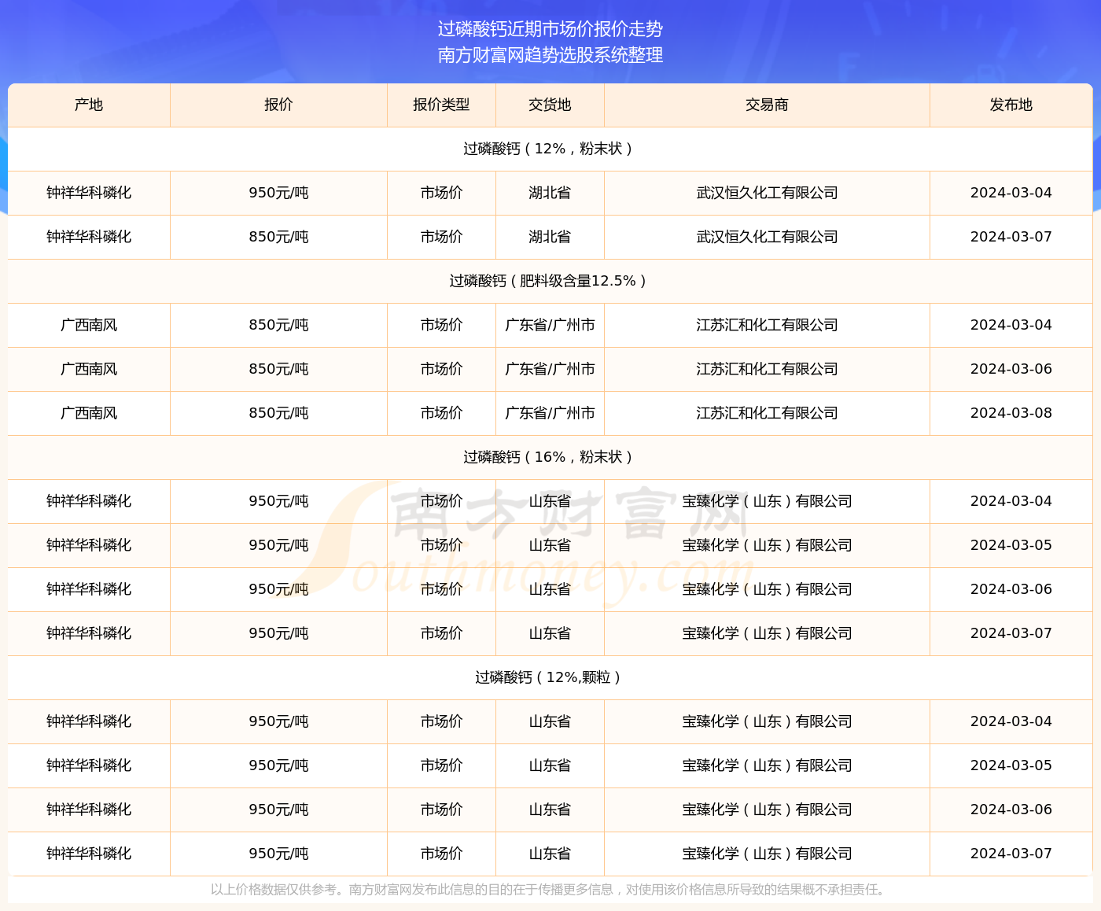Select 2024-03-06 date in the 12%,颗粒 section
The image size is (1101, 911).
(x=1011, y=810)
